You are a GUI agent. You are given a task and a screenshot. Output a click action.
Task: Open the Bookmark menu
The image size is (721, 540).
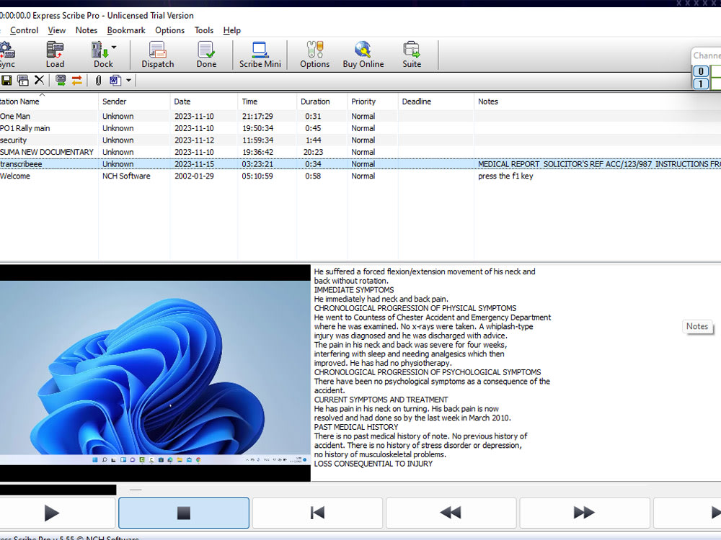tap(126, 30)
